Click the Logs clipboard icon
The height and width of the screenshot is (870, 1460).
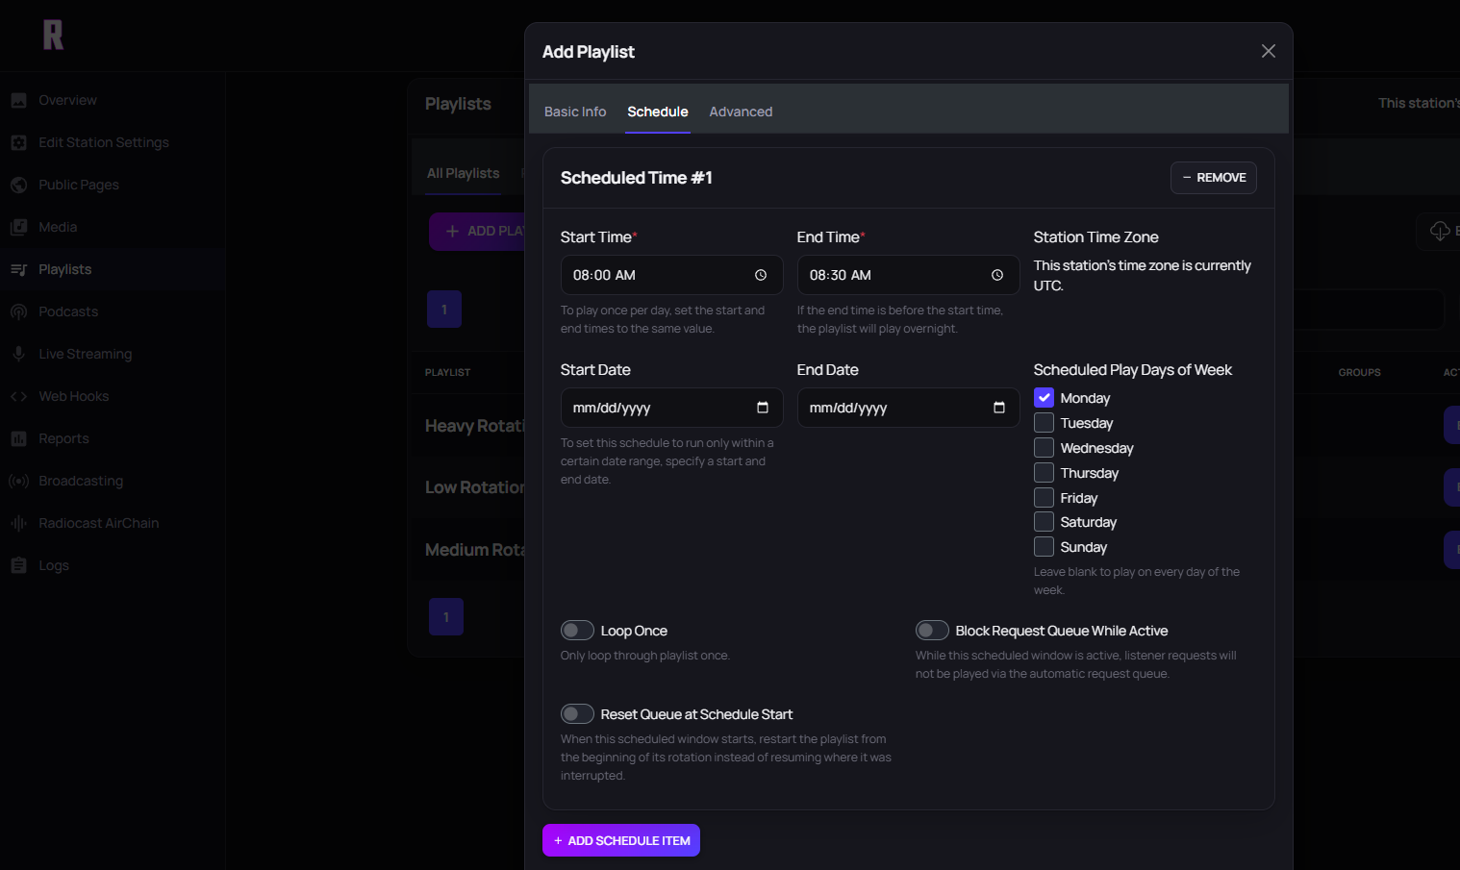pos(18,565)
